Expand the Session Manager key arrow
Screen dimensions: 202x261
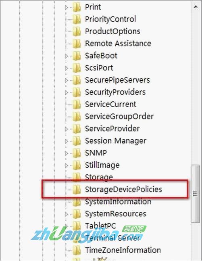[x=67, y=141]
